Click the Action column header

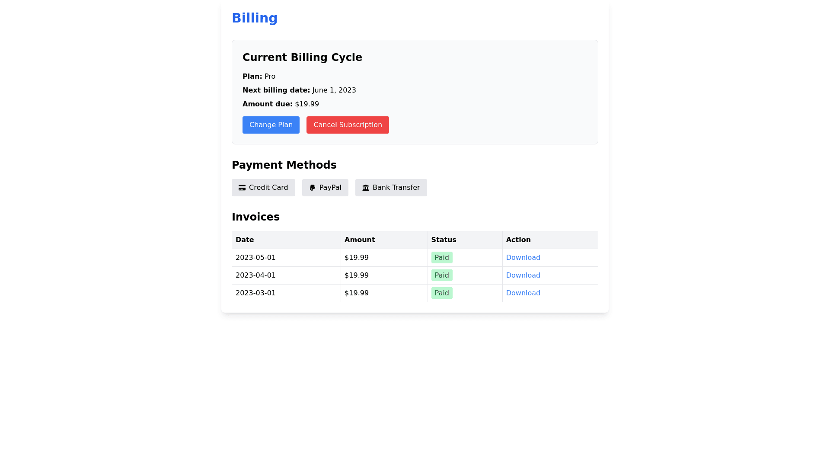(518, 240)
